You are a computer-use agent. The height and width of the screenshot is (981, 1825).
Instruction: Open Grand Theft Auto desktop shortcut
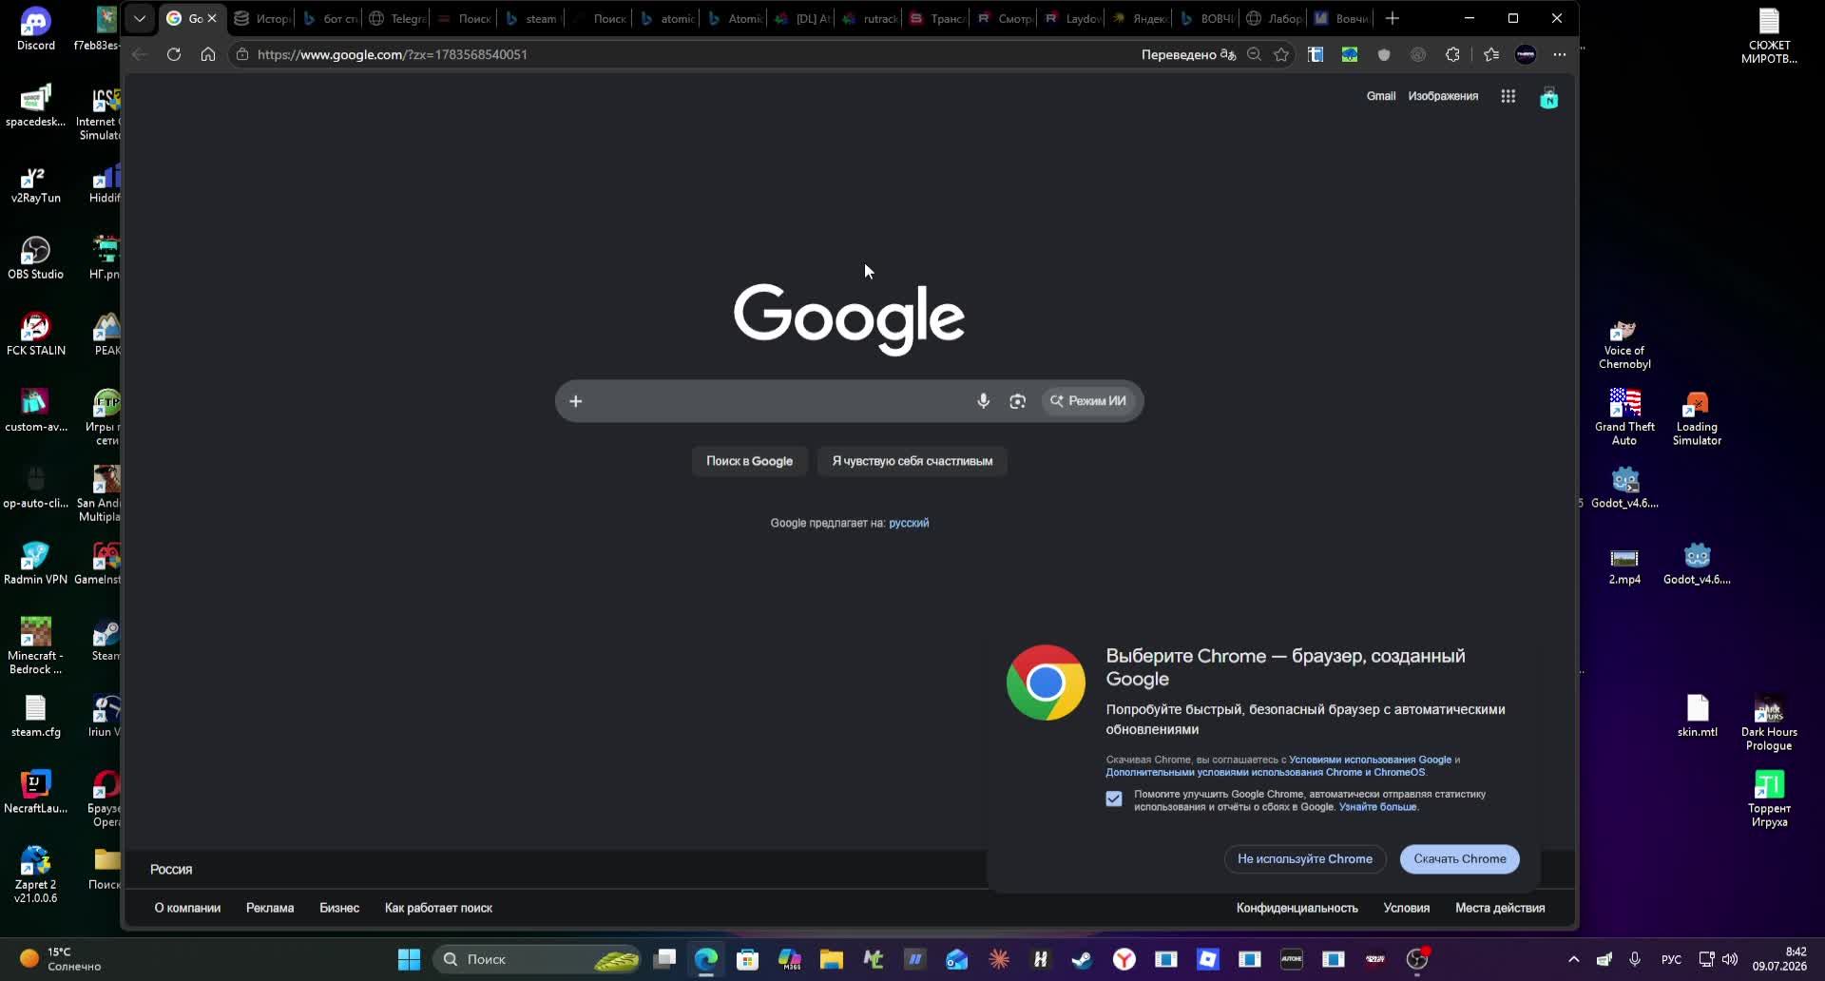click(1624, 416)
